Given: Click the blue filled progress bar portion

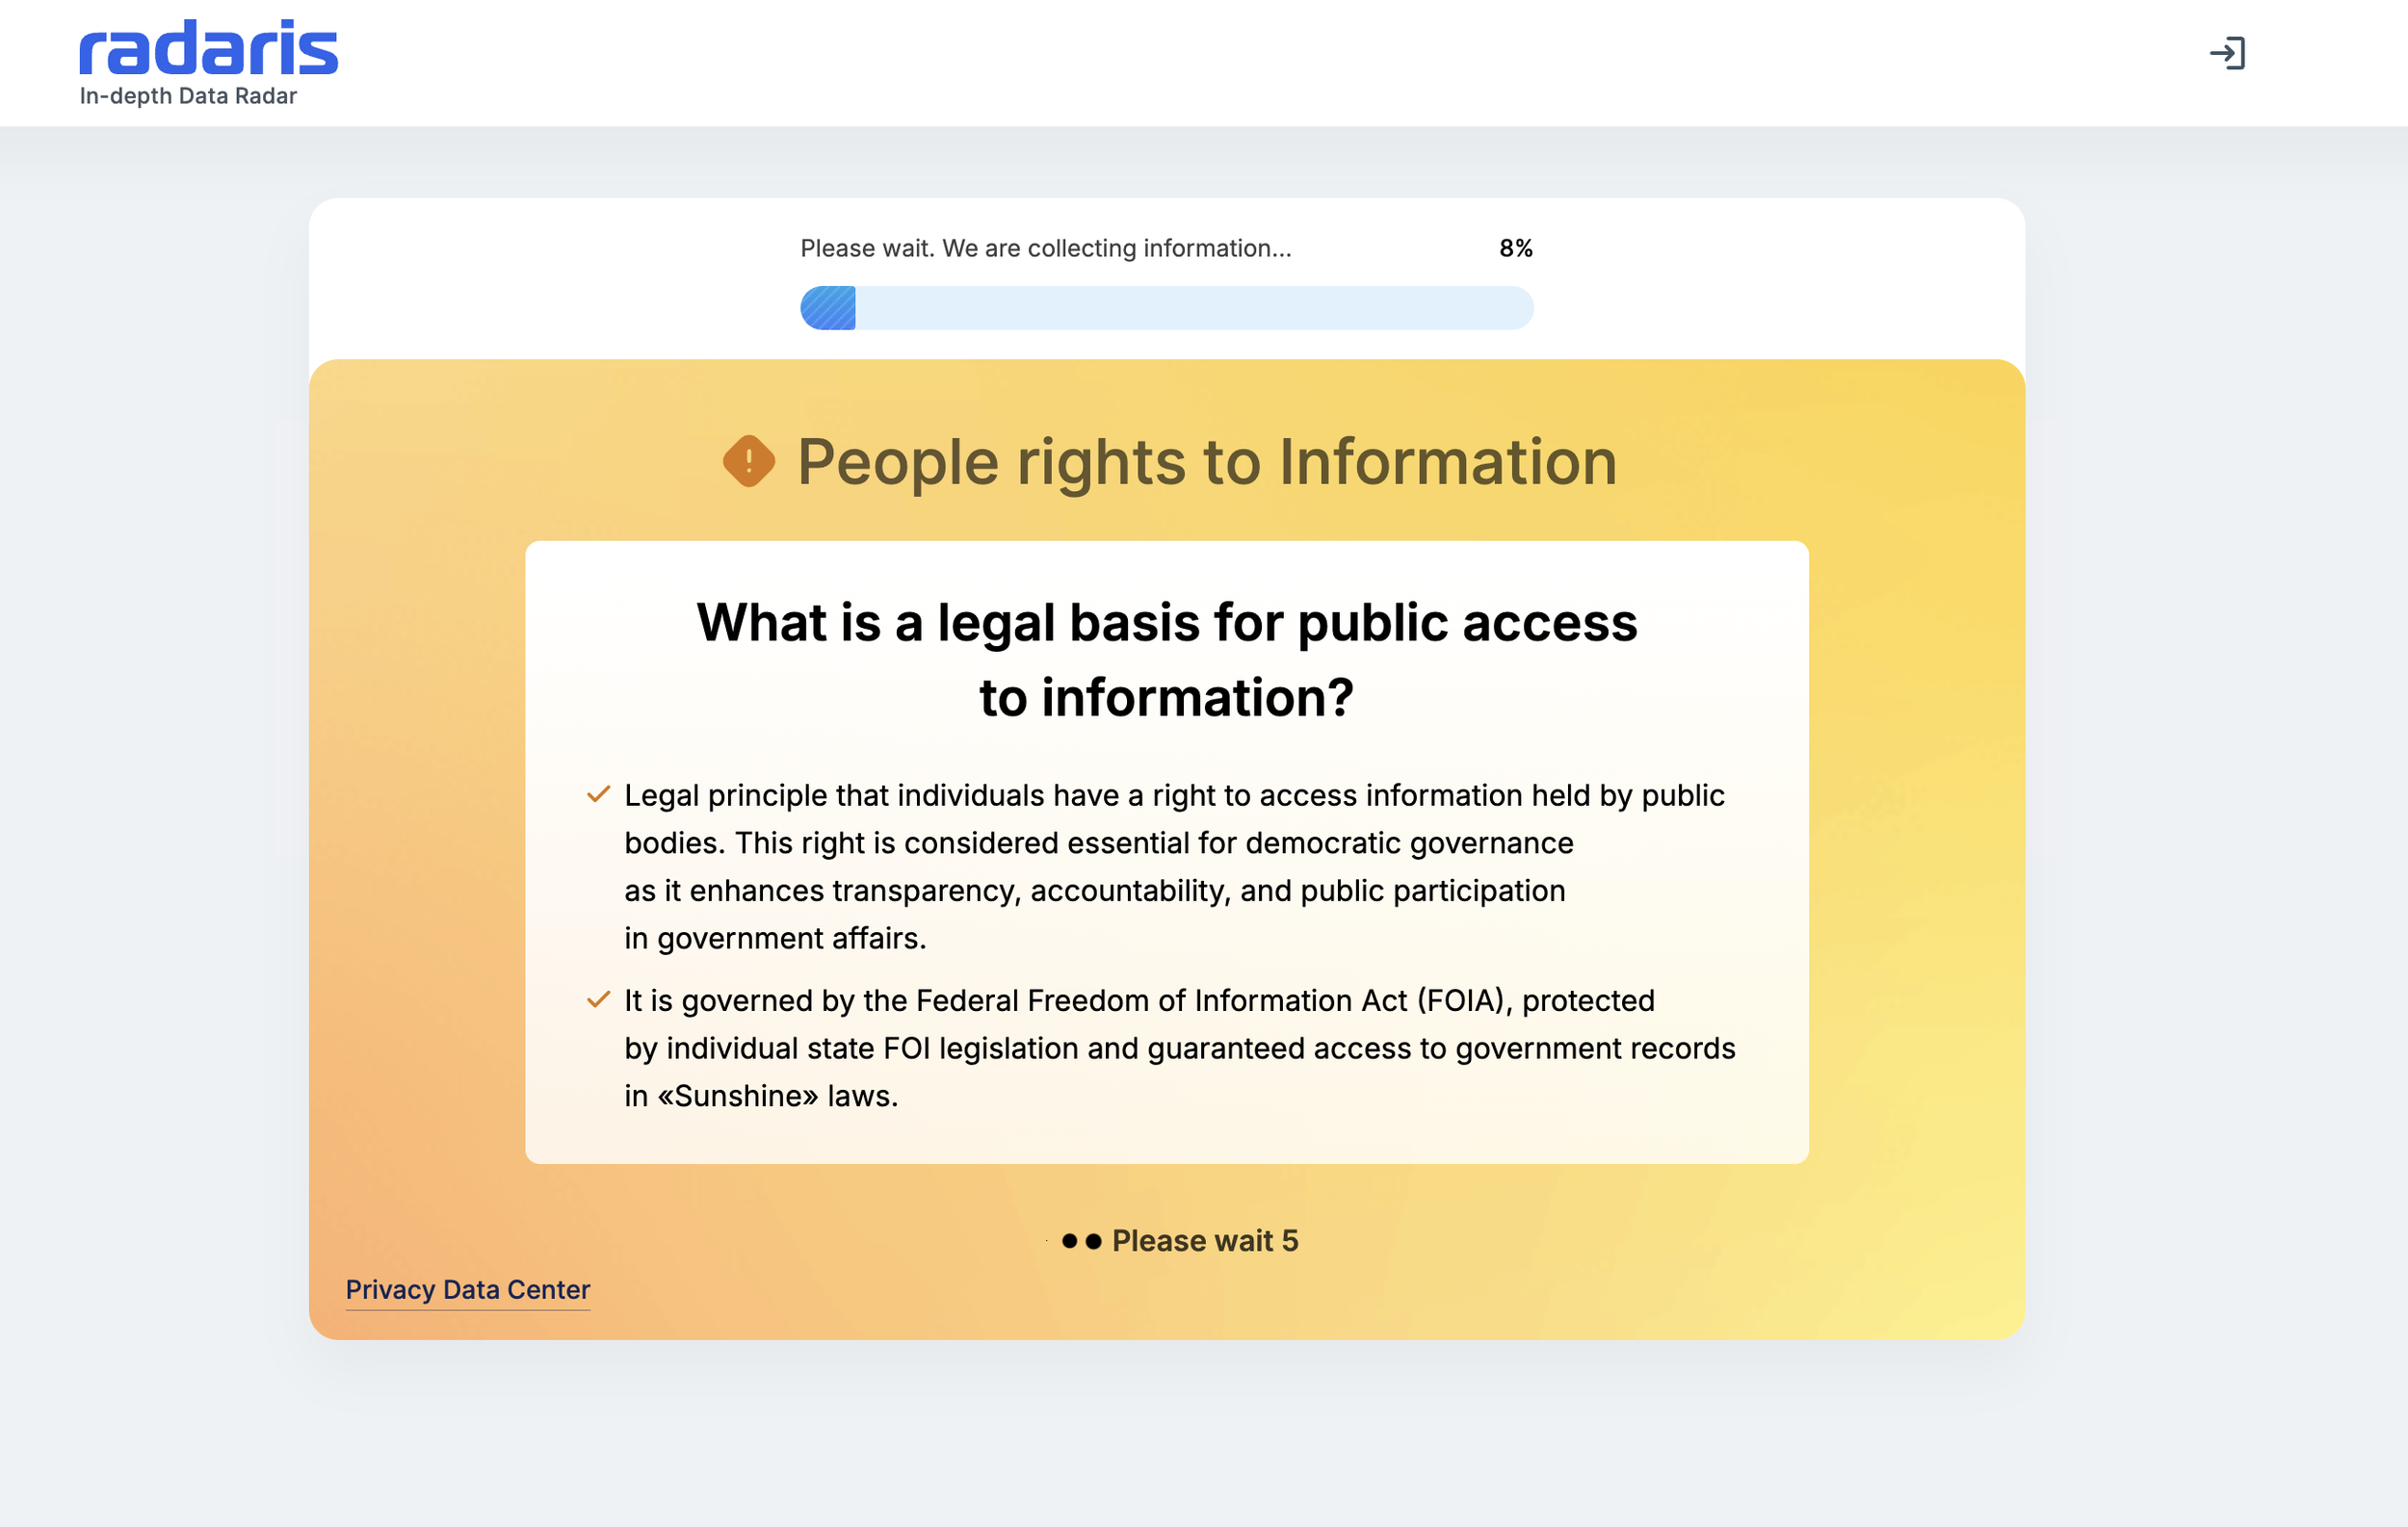Looking at the screenshot, I should (828, 308).
